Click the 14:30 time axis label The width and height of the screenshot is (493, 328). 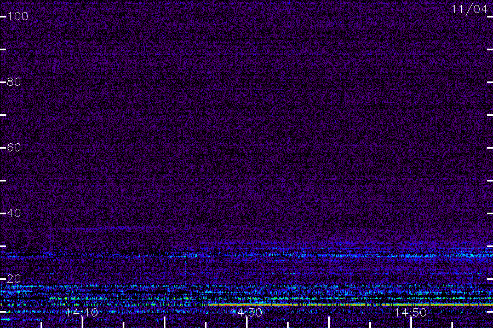click(x=246, y=312)
